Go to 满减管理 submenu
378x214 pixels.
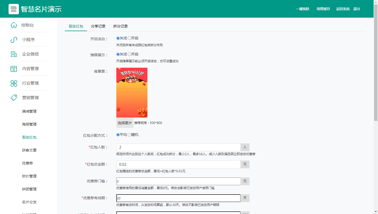(x=29, y=111)
